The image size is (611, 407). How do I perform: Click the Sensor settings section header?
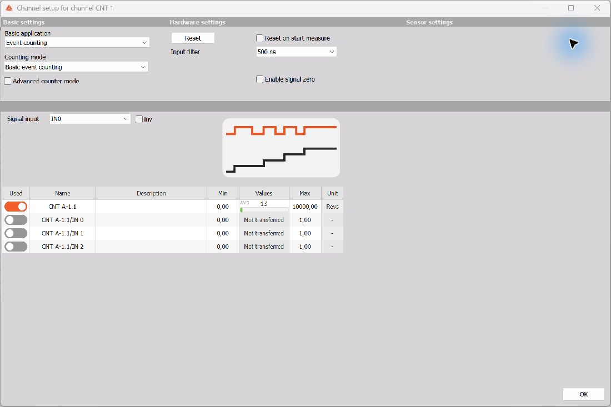coord(429,22)
